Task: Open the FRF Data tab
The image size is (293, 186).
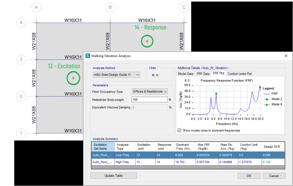Action: pyautogui.click(x=203, y=74)
